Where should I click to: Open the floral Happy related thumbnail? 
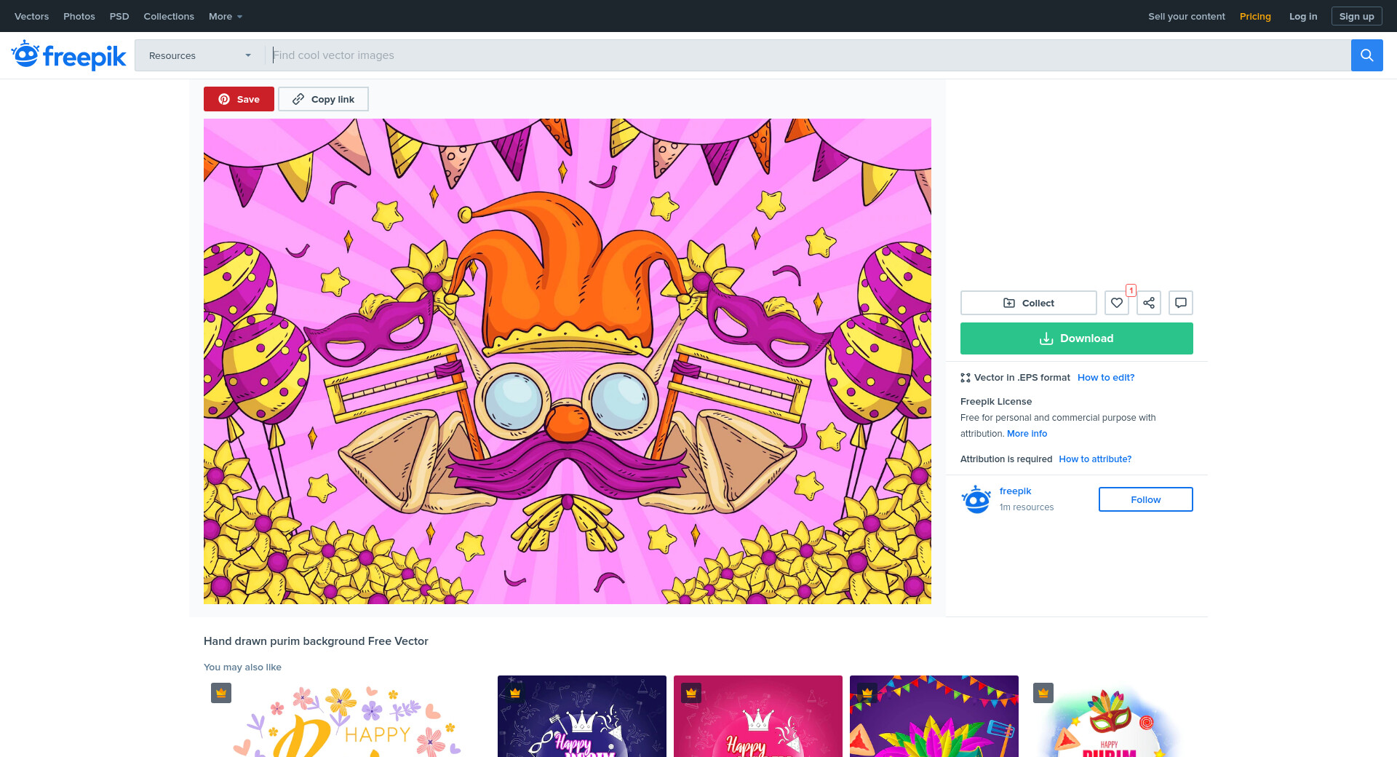coord(347,716)
